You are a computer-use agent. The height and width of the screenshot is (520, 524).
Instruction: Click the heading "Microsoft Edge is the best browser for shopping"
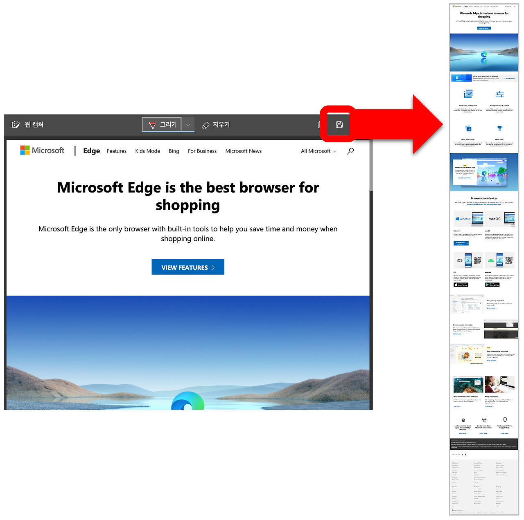click(188, 196)
